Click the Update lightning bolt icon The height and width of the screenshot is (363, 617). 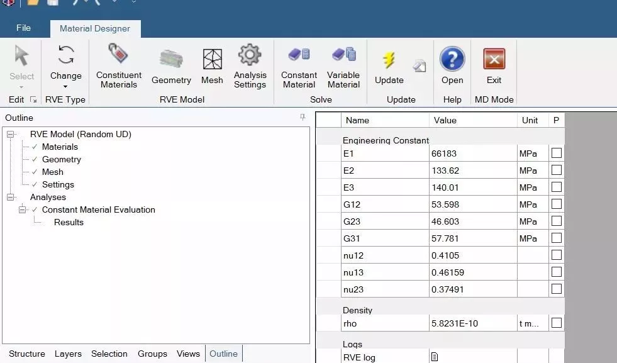pos(389,60)
